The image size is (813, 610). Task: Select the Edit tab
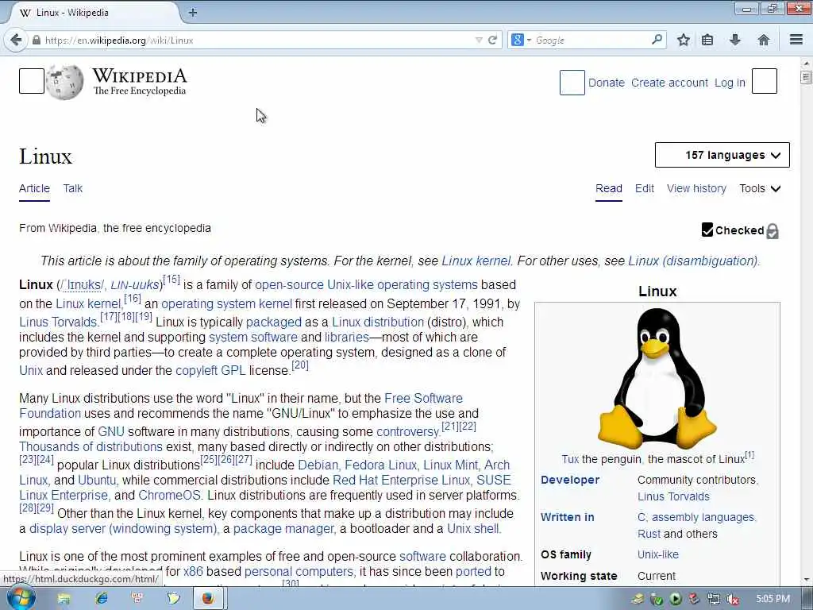click(645, 188)
